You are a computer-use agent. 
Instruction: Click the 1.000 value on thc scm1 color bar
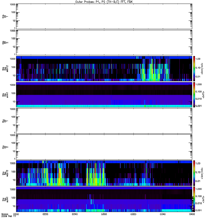pos(199,189)
